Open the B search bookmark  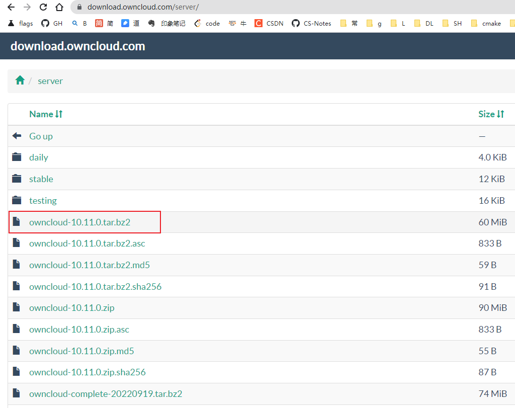pyautogui.click(x=79, y=23)
